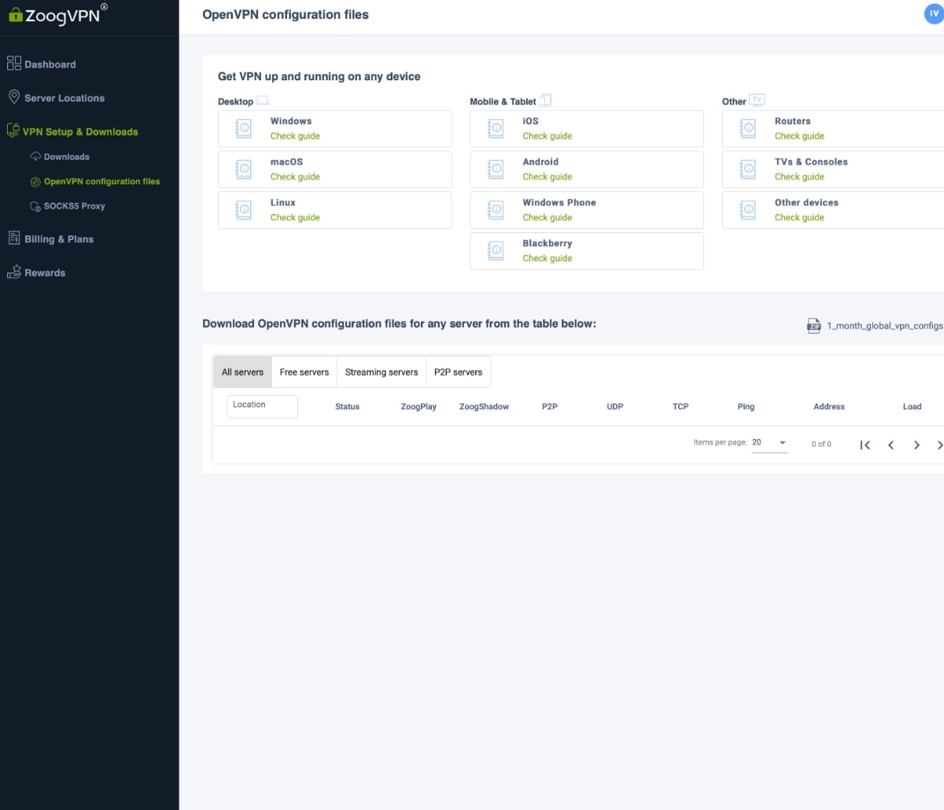Click the Load column header

coord(912,407)
